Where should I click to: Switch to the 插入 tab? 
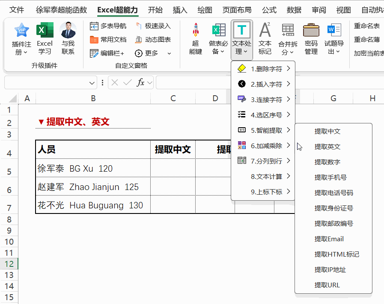click(x=180, y=10)
